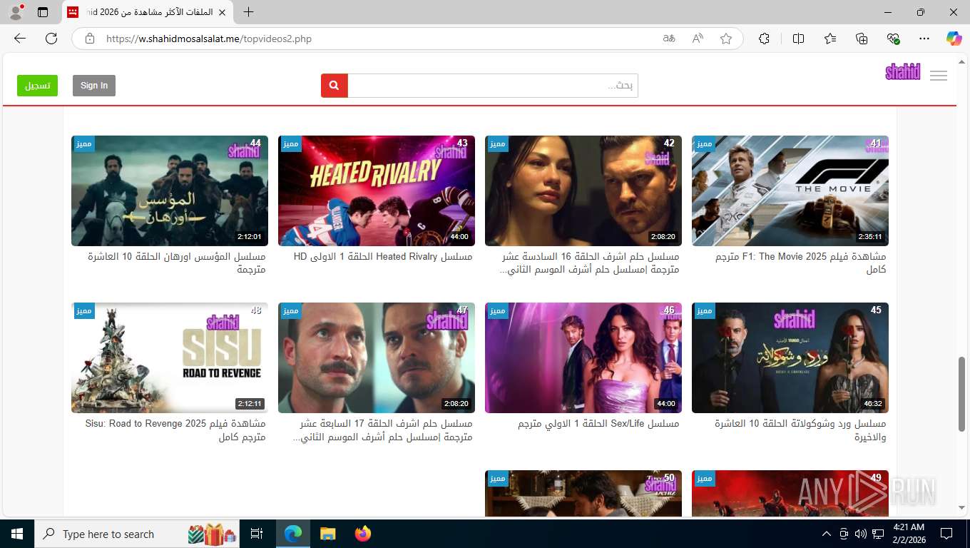Open the notification center
This screenshot has height=548, width=970.
coord(946,534)
